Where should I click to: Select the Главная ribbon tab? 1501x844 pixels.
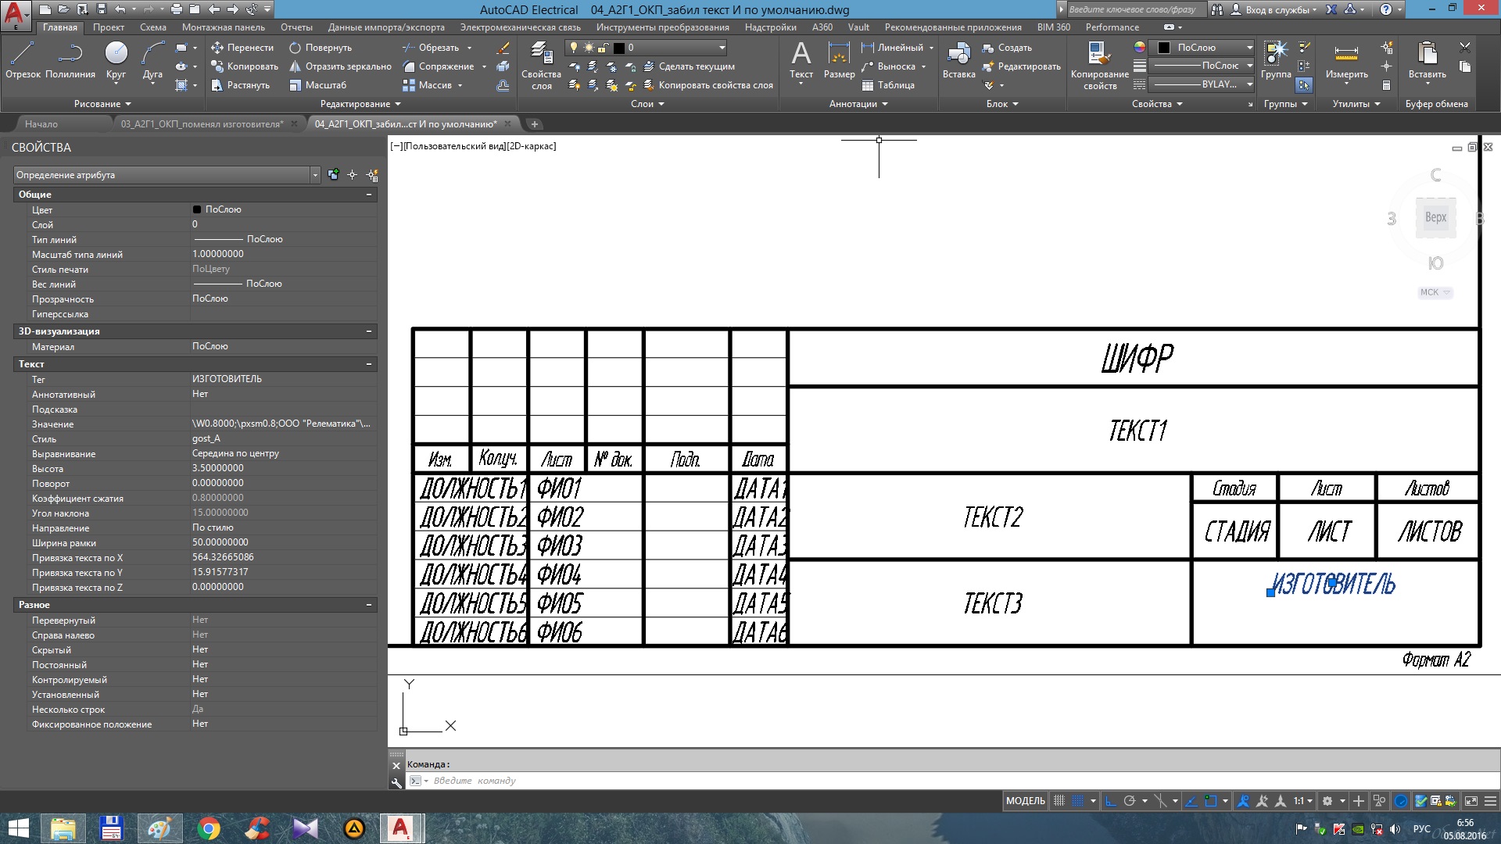point(58,27)
